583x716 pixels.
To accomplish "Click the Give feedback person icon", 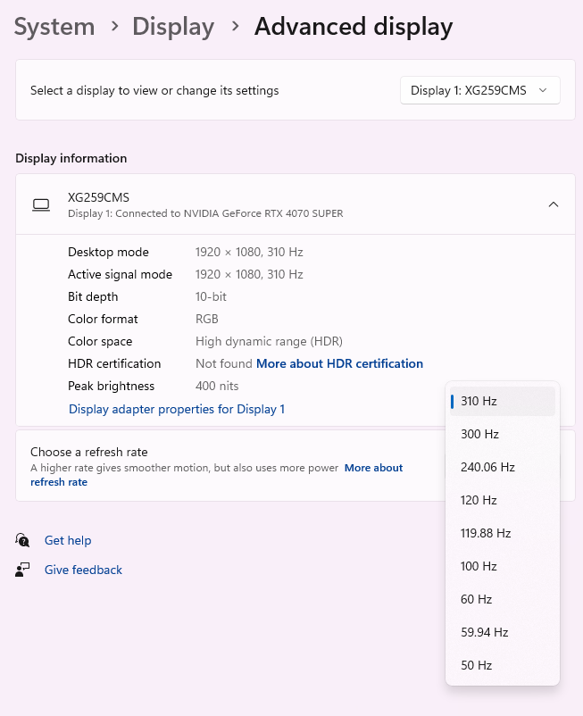I will [23, 570].
